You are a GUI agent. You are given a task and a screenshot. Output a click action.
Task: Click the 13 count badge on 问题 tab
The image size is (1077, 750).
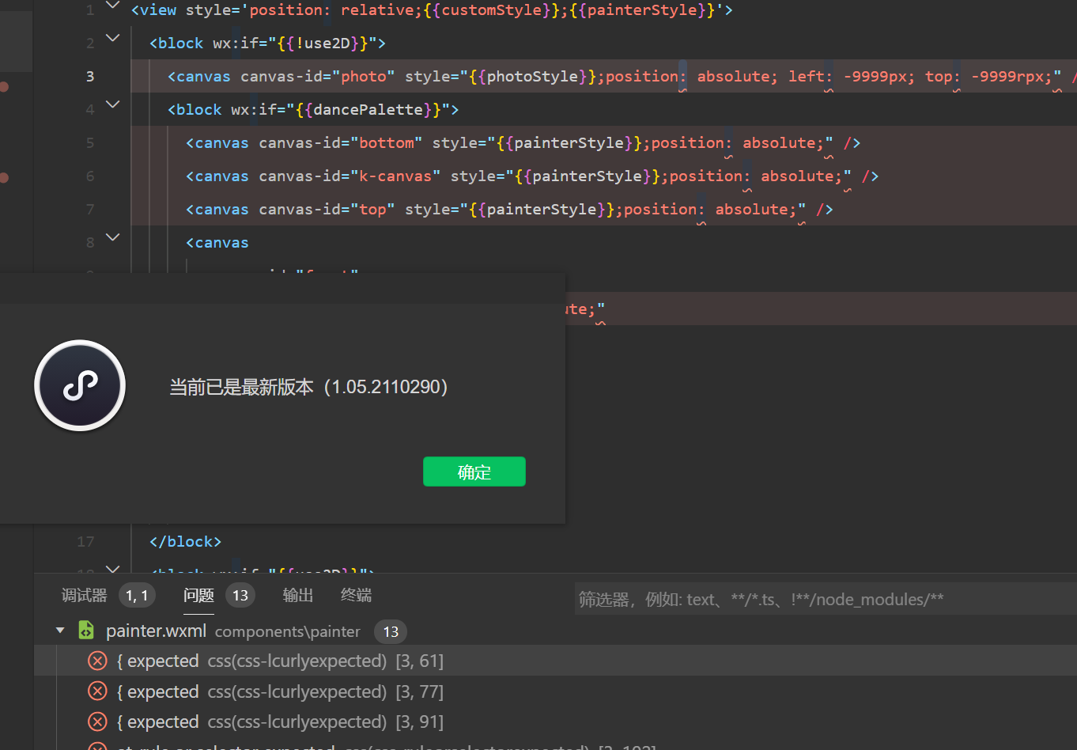pos(240,595)
